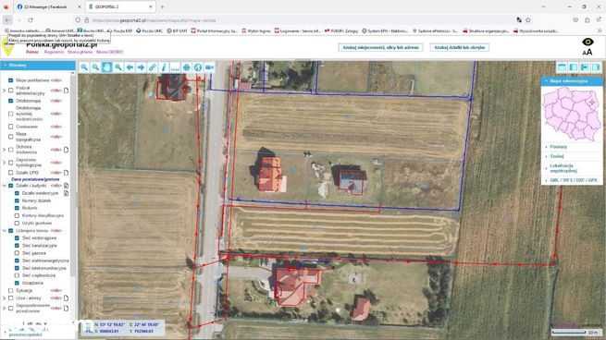Toggle the high-contrast eye icon
The width and height of the screenshot is (606, 340).
pyautogui.click(x=587, y=42)
